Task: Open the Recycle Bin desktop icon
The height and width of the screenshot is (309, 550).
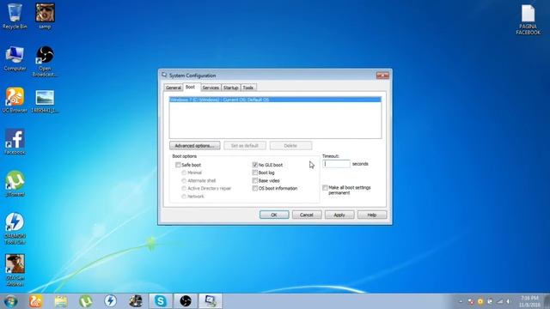Action: tap(15, 16)
